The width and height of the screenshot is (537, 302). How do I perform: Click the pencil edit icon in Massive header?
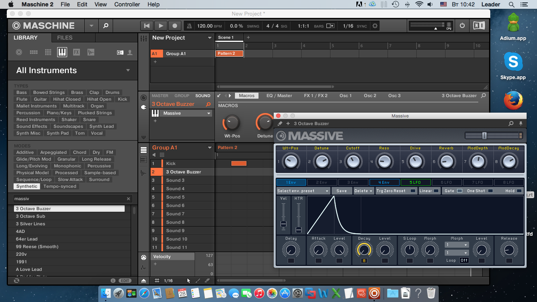pos(280,124)
